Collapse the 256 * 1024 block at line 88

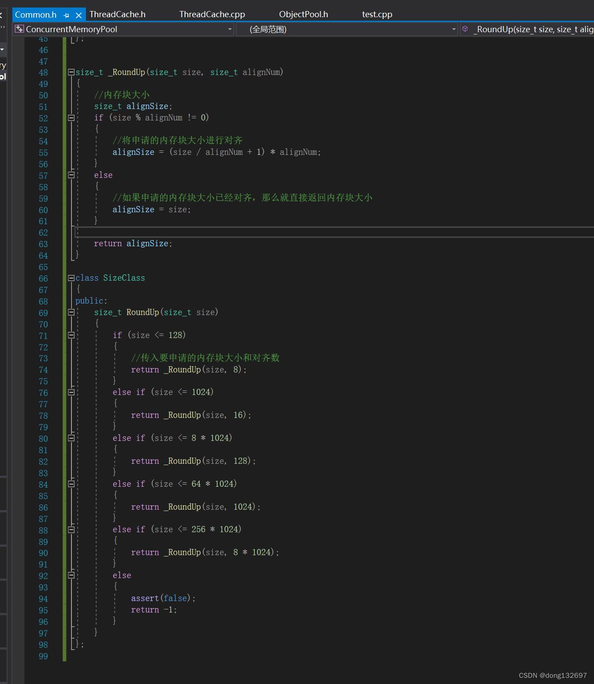click(71, 530)
